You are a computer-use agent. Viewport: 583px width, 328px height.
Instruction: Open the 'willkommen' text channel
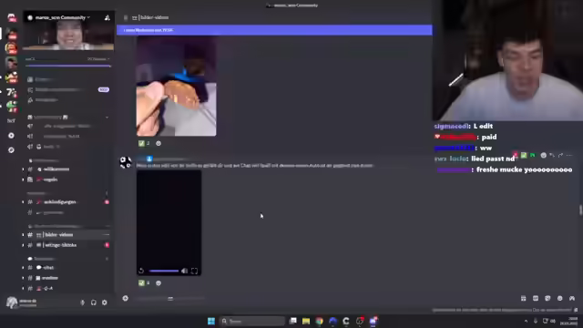(56, 169)
